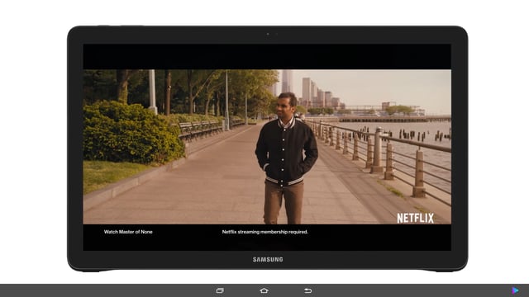Click the NETFLIX logo watermark
Image resolution: width=529 pixels, height=297 pixels.
point(415,218)
